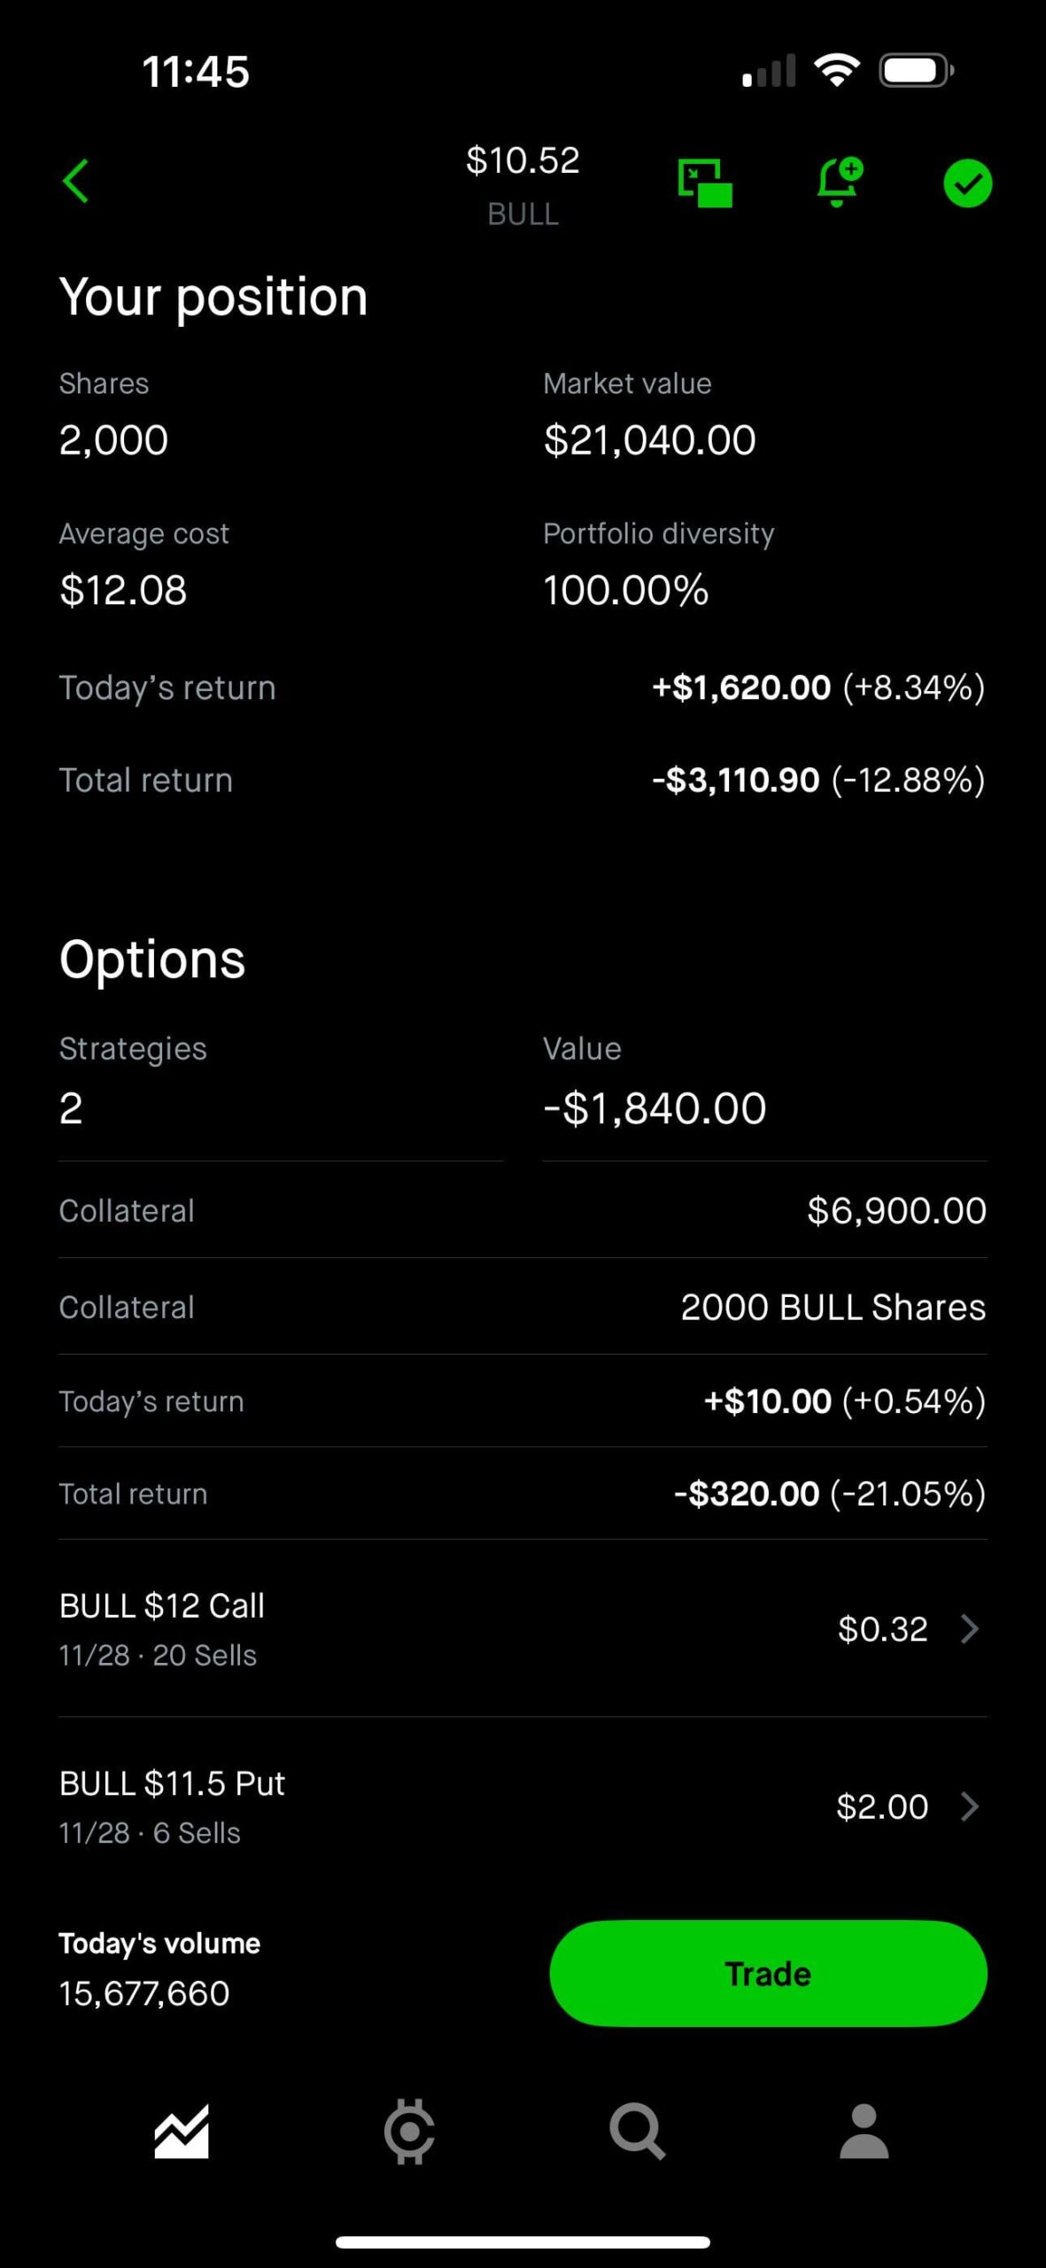This screenshot has height=2268, width=1046.
Task: Open the account profile tab
Action: pyautogui.click(x=864, y=2132)
